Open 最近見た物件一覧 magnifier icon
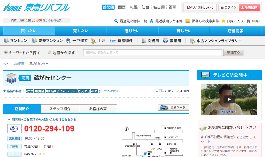The image size is (265, 157). pyautogui.click(x=116, y=21)
